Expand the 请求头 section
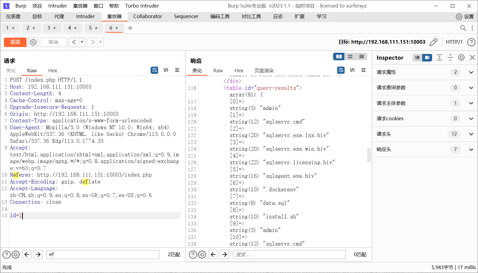This screenshot has height=273, width=478. [471, 134]
